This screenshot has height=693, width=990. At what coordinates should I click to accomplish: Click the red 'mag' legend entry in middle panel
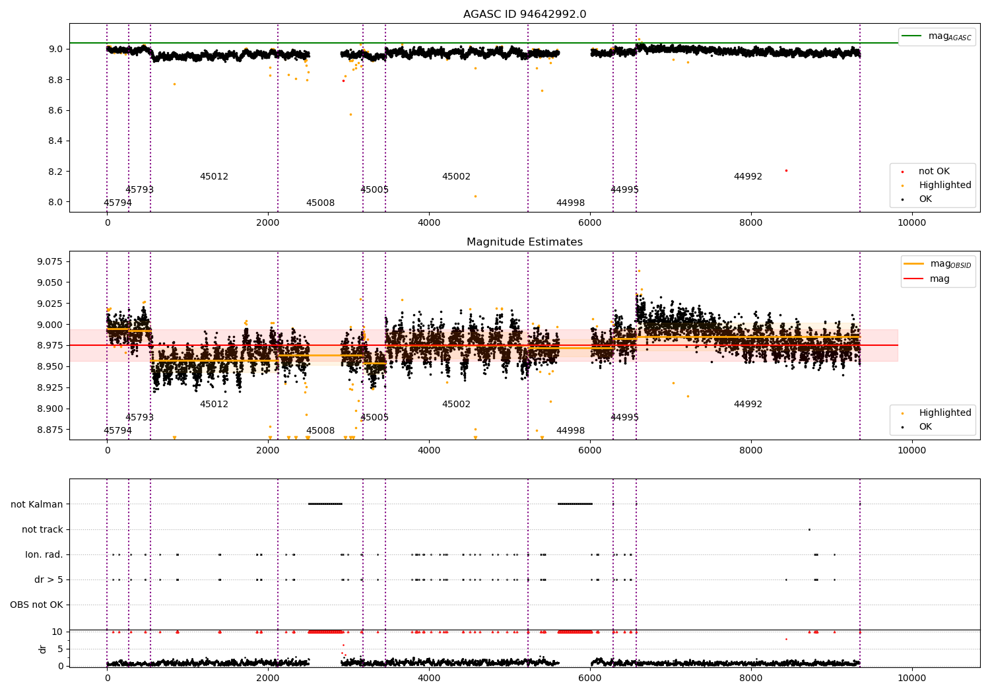(927, 279)
